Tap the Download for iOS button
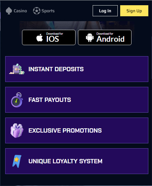The width and height of the screenshot is (152, 186). (49, 37)
